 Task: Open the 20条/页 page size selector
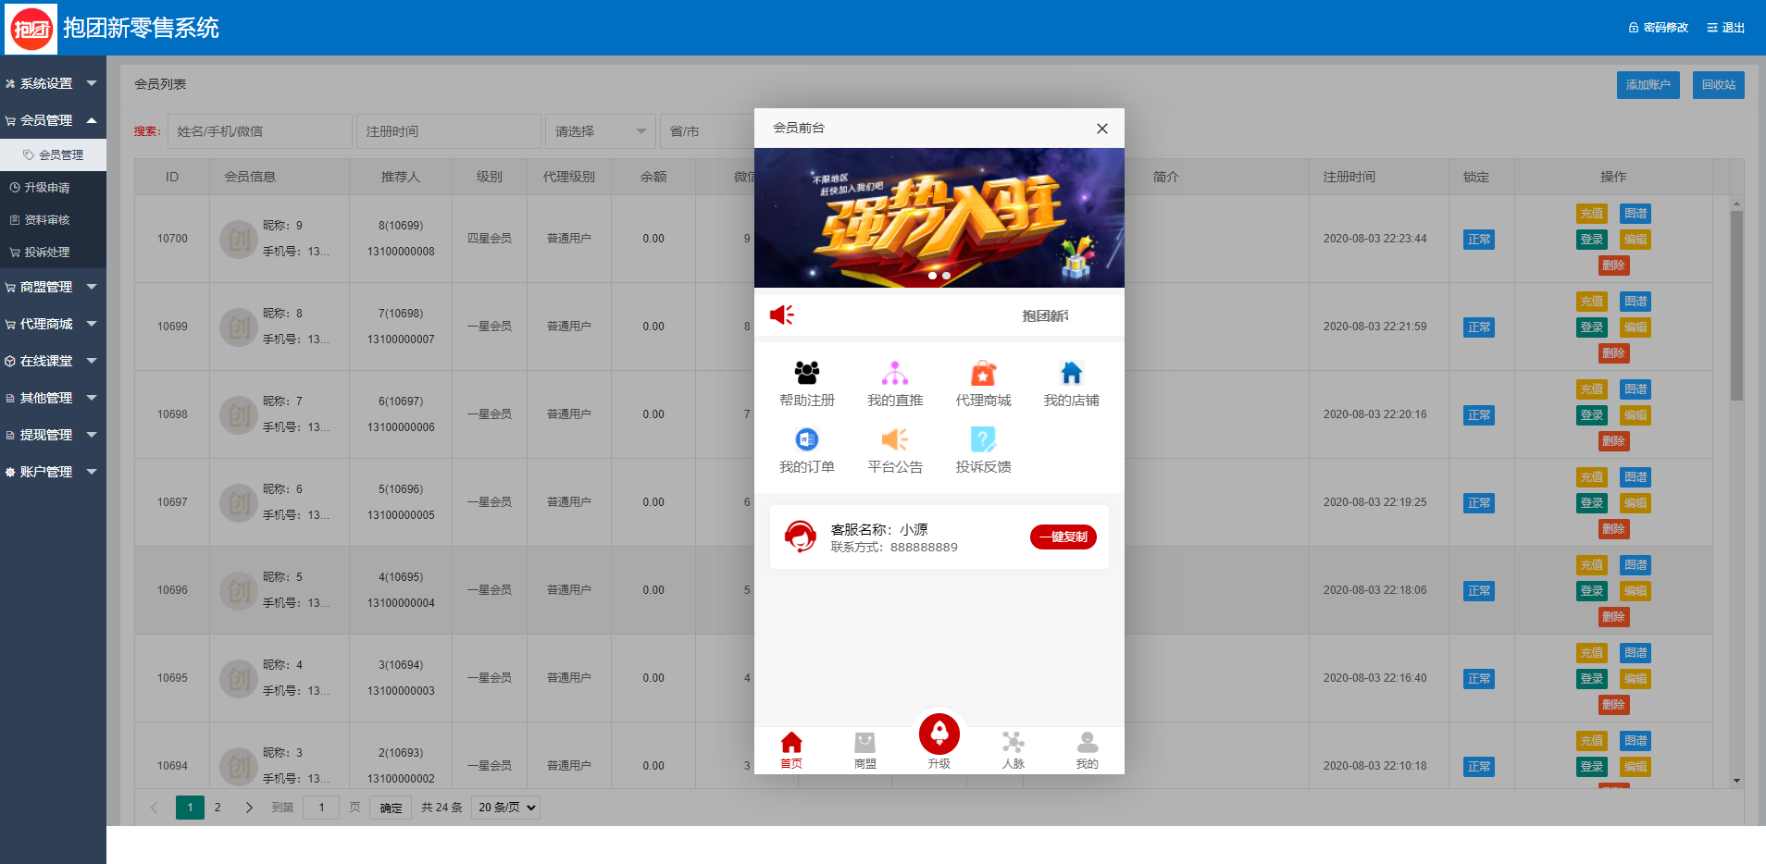point(504,807)
